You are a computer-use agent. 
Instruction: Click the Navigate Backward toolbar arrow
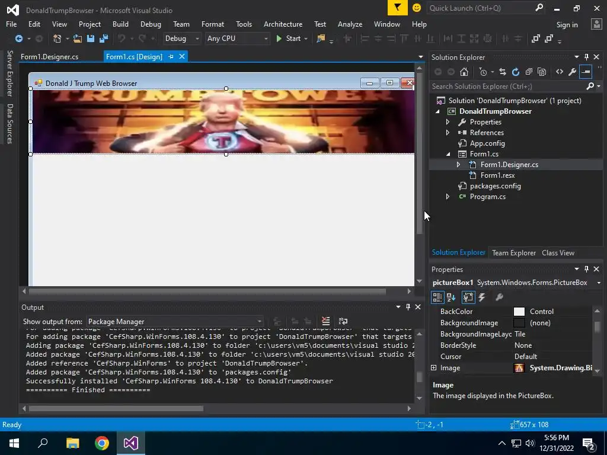18,39
